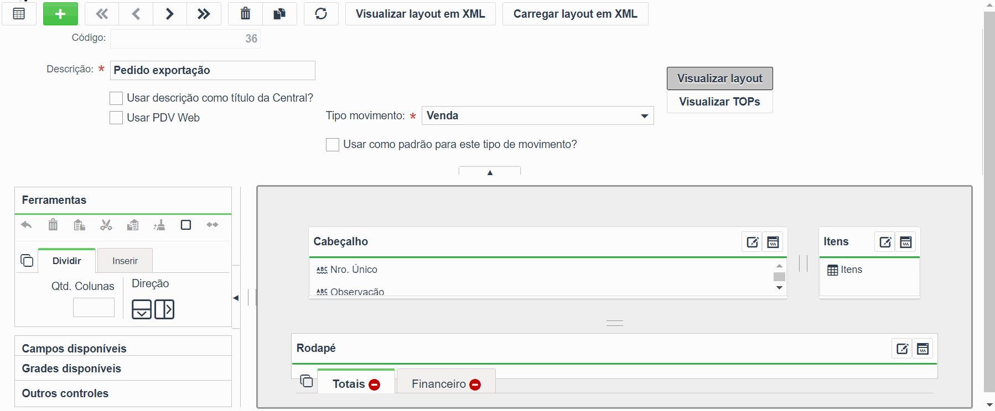995x411 pixels.
Task: Delete selected element in Ferramentas toolbar
Action: click(x=53, y=225)
